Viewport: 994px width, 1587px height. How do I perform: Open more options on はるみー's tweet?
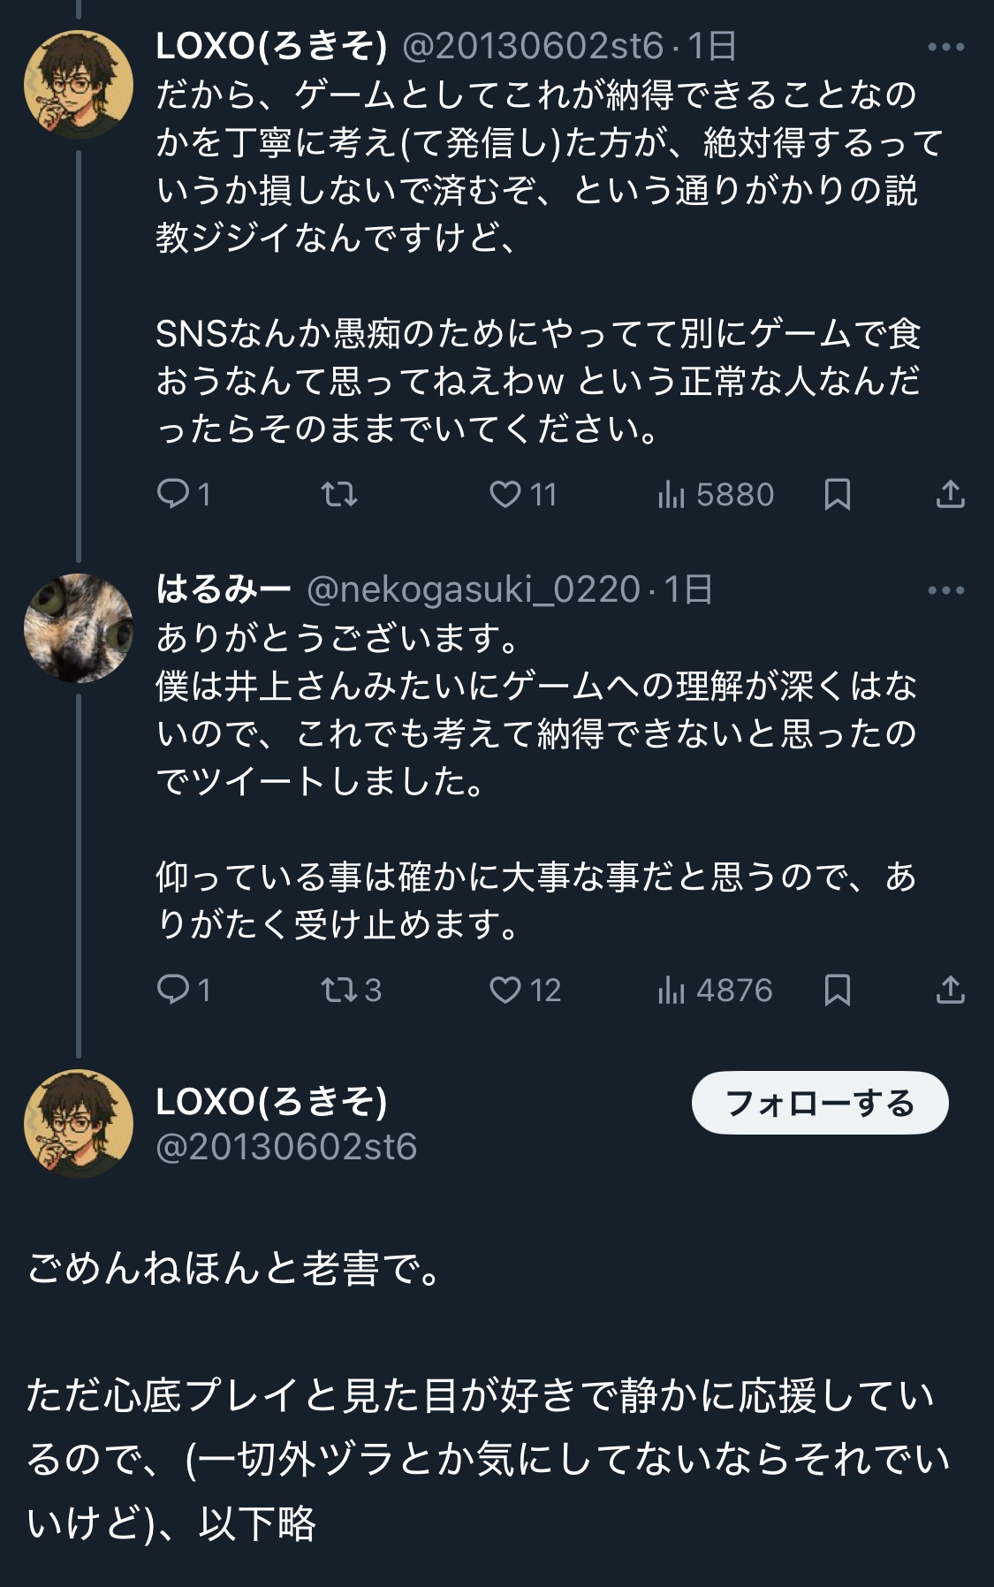point(945,590)
